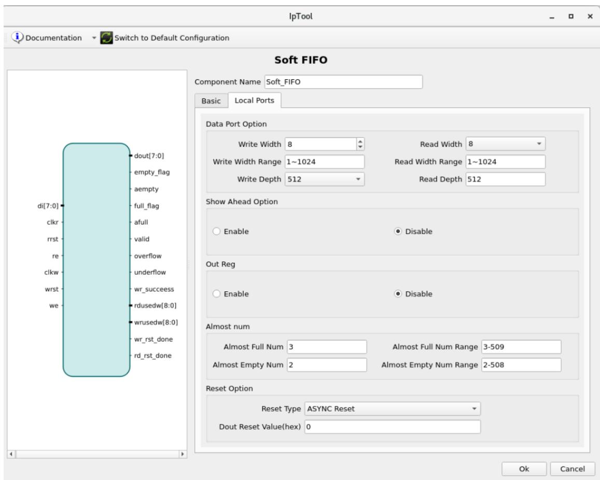Click the wrst input port label
This screenshot has height=480, width=600.
point(52,289)
